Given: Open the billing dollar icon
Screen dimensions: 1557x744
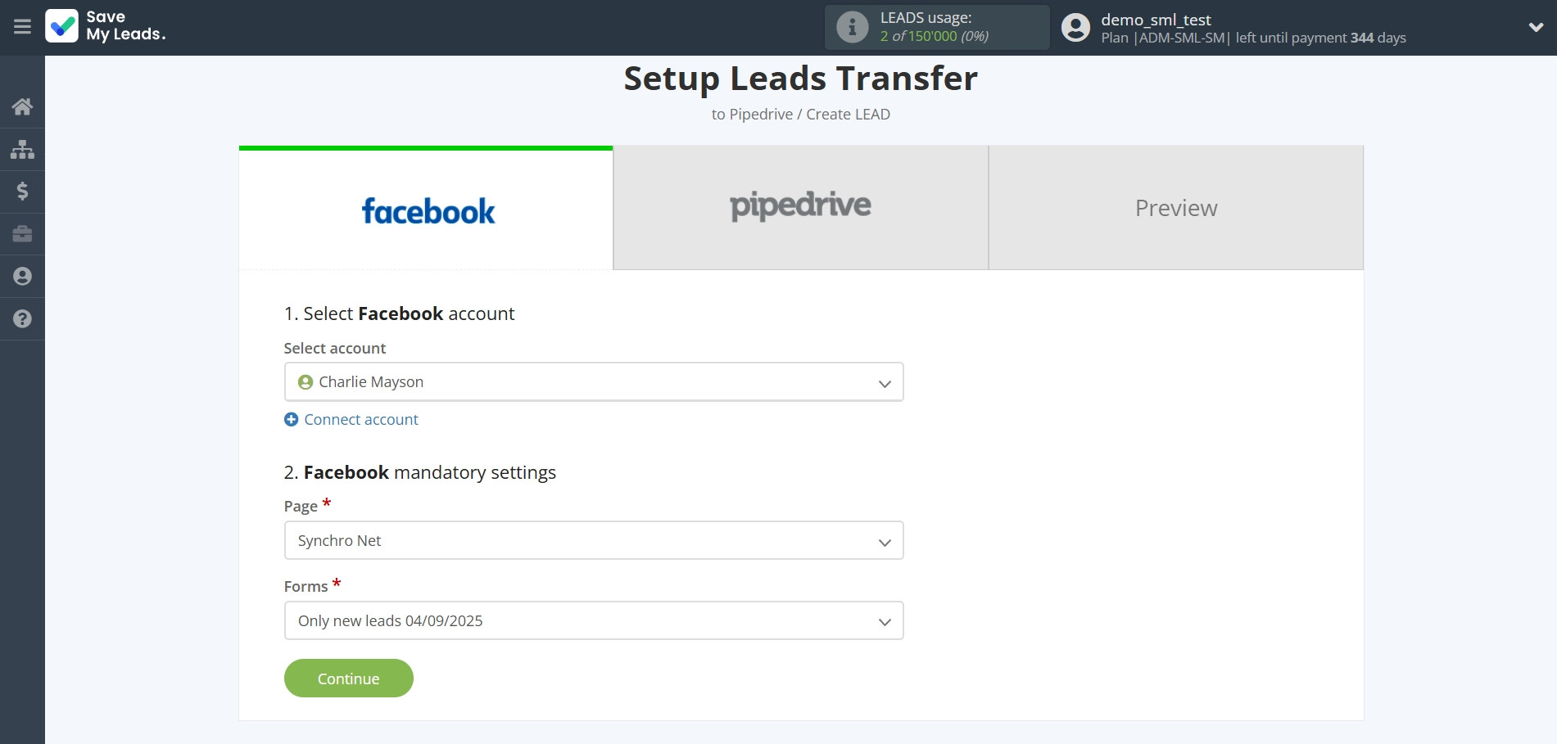Looking at the screenshot, I should click(22, 192).
